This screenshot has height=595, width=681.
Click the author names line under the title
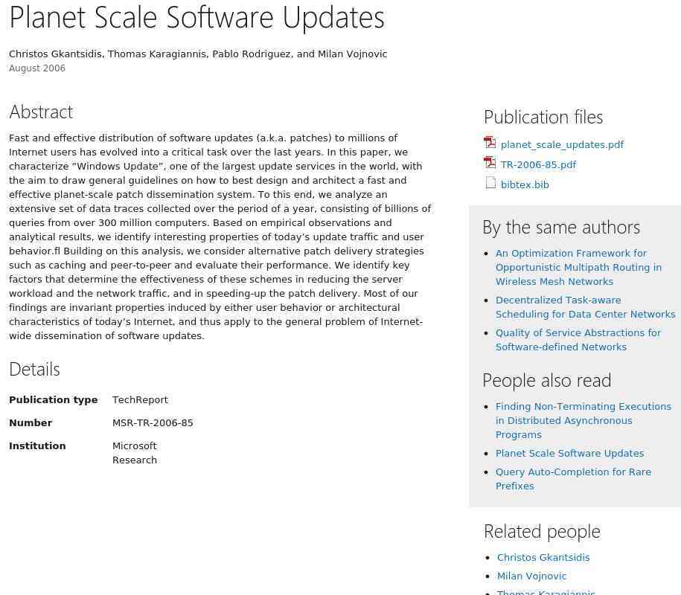(198, 54)
